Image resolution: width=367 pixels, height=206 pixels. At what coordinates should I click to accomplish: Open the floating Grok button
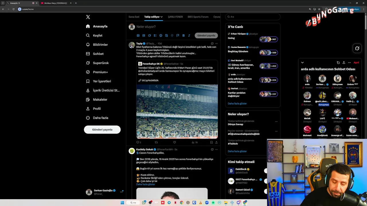pos(357,48)
